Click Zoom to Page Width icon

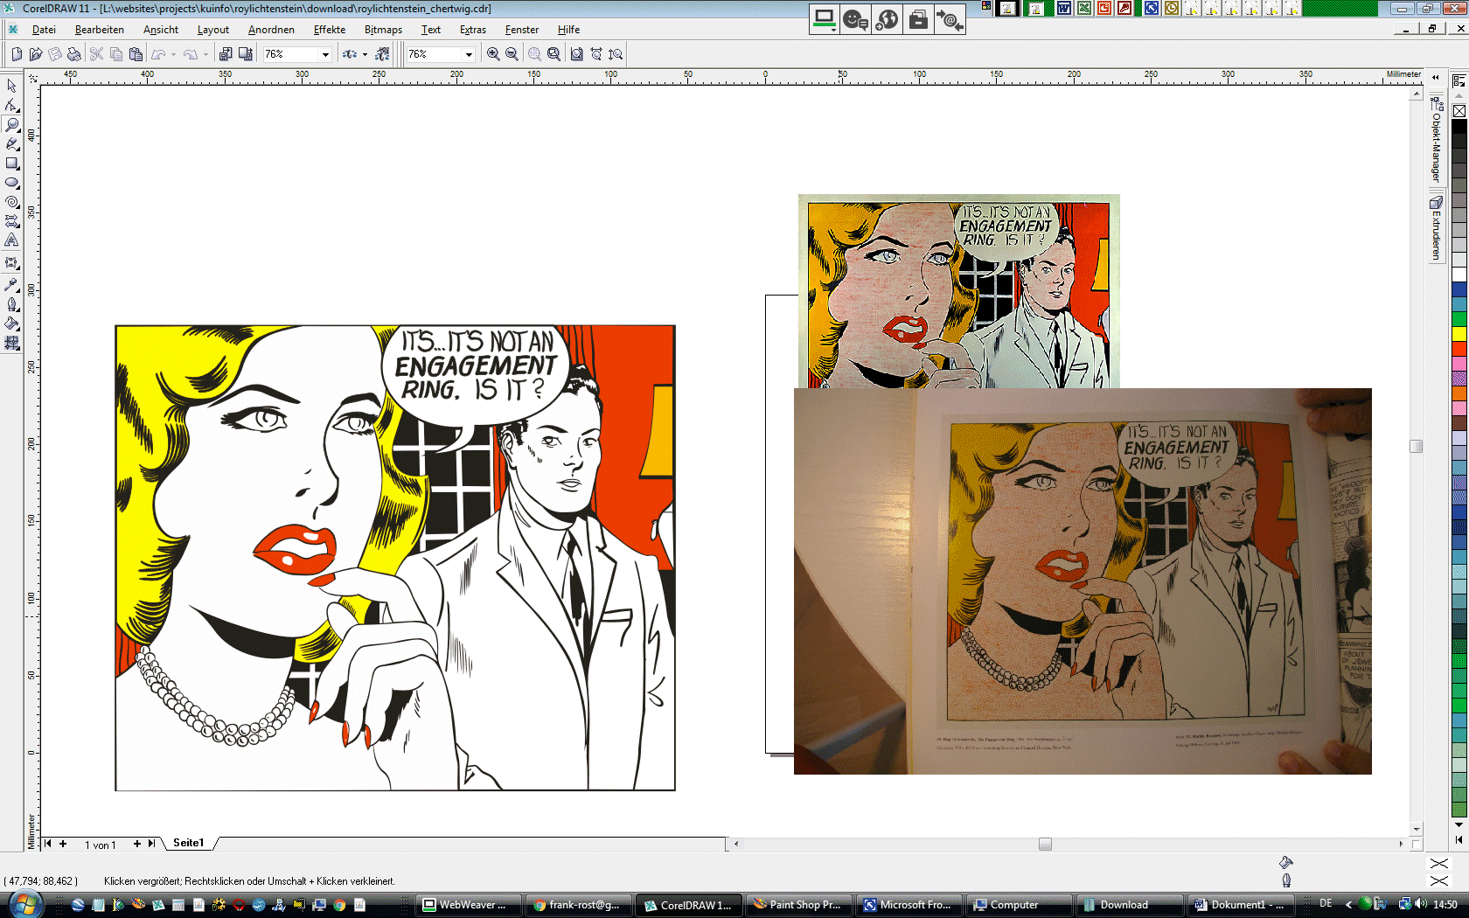596,54
